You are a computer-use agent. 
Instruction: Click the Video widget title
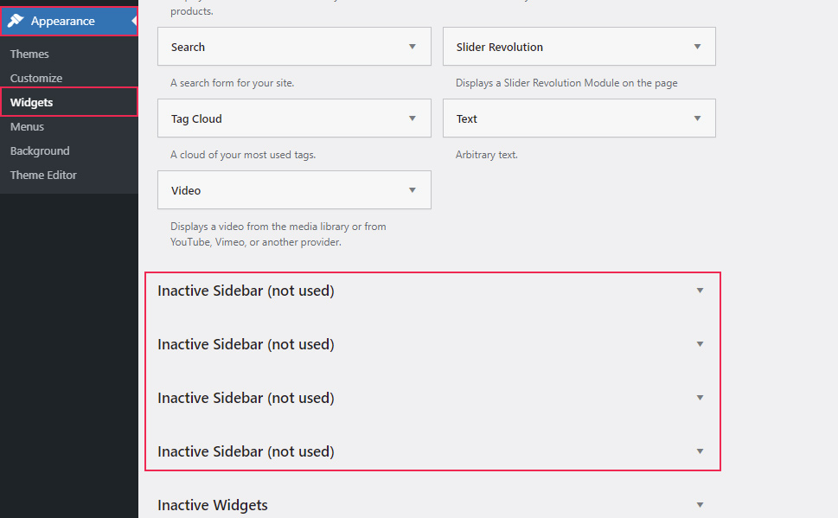186,190
